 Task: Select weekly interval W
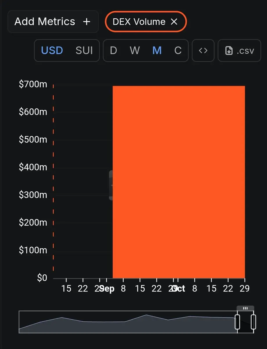coord(135,51)
